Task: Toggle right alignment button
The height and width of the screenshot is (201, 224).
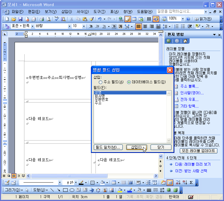Action: pyautogui.click(x=152, y=26)
